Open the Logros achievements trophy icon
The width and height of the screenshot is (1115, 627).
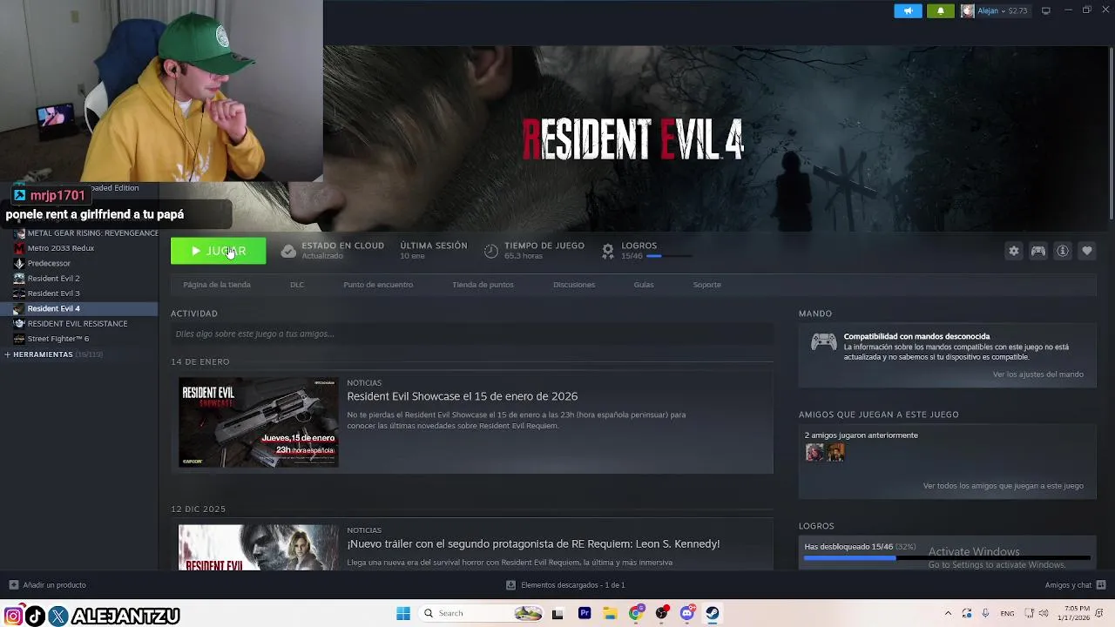pyautogui.click(x=608, y=251)
